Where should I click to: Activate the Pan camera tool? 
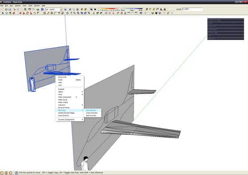71,13
